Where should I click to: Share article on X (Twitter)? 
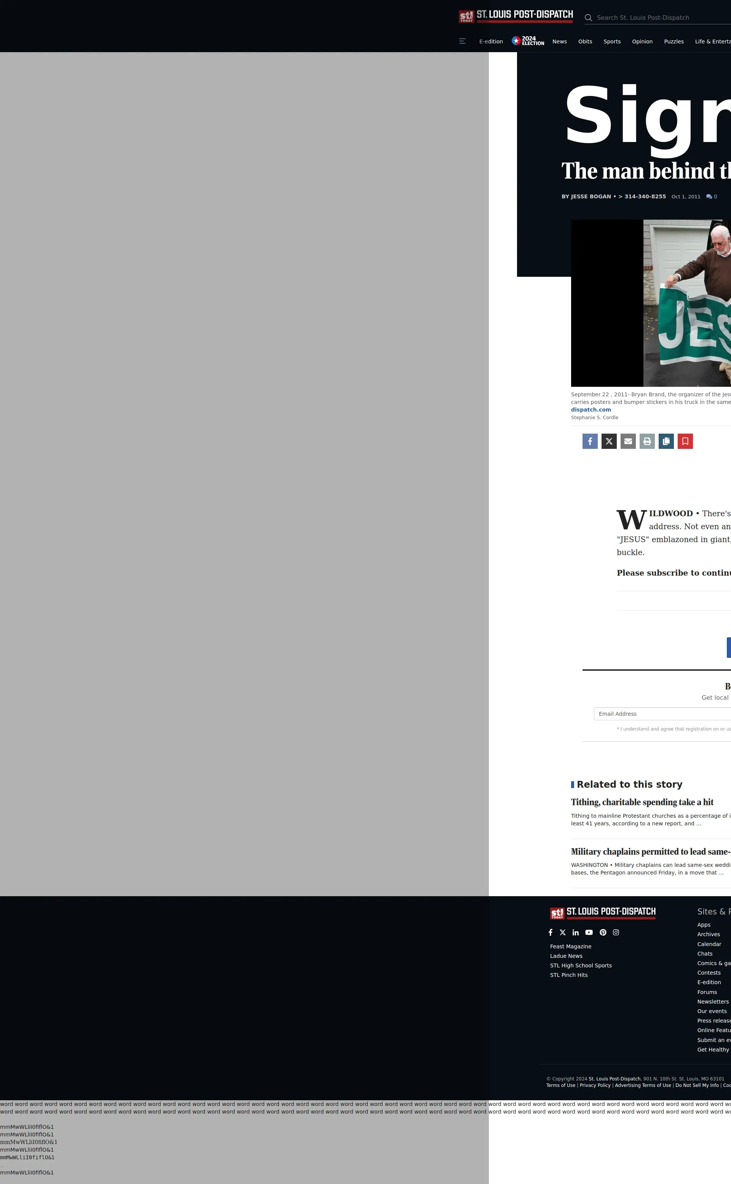point(609,441)
